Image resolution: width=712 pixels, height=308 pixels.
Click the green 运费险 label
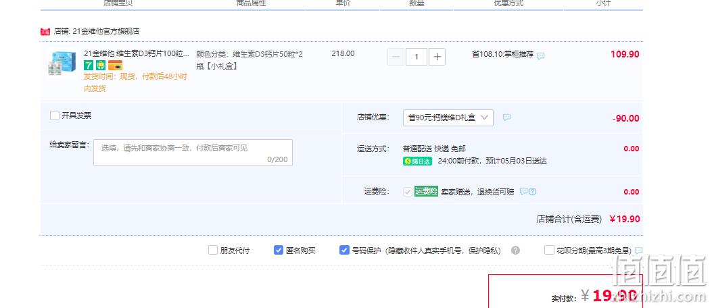[x=426, y=191]
